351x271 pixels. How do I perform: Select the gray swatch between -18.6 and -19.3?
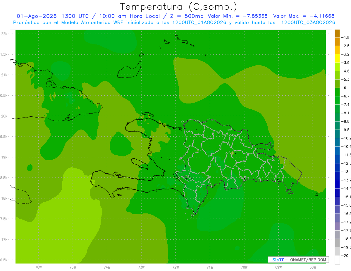point(337,243)
